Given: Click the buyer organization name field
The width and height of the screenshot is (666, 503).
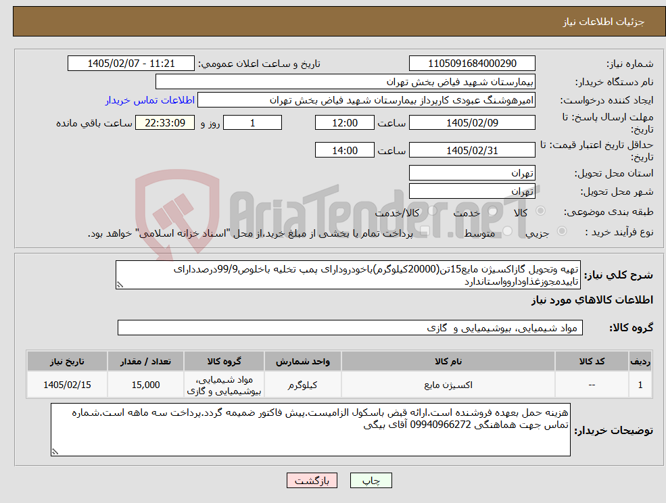Looking at the screenshot, I should click(x=346, y=82).
